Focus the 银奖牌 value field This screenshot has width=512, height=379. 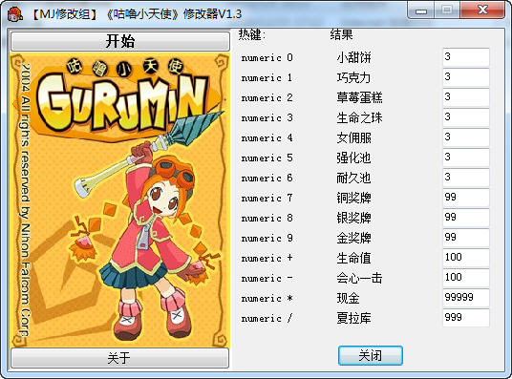pos(466,218)
